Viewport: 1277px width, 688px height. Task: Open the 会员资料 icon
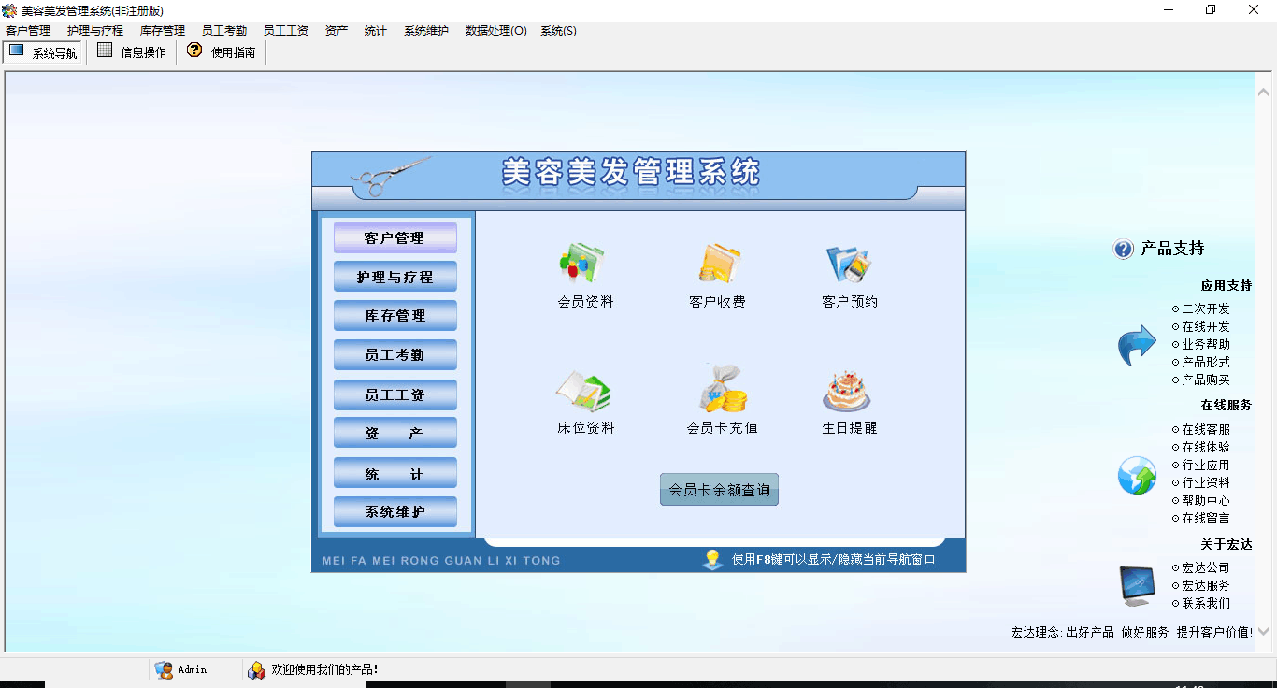pyautogui.click(x=581, y=264)
